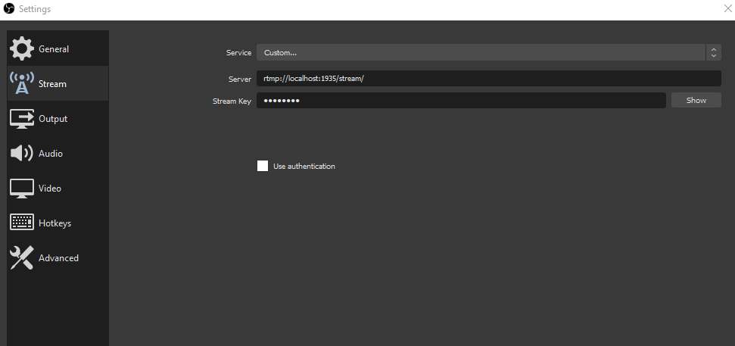Image resolution: width=735 pixels, height=346 pixels.
Task: Open the General settings tab
Action: pyautogui.click(x=58, y=48)
